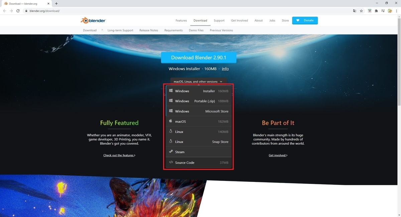Bookmark this page with star icon
The image size is (401, 217).
click(361, 11)
